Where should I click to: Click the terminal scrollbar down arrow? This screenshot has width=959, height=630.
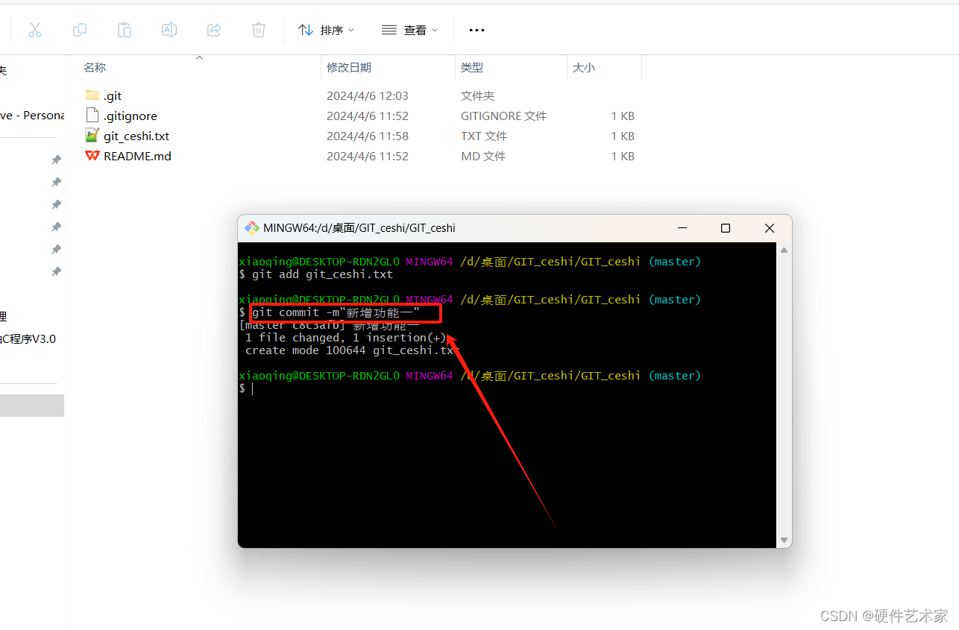(x=784, y=540)
